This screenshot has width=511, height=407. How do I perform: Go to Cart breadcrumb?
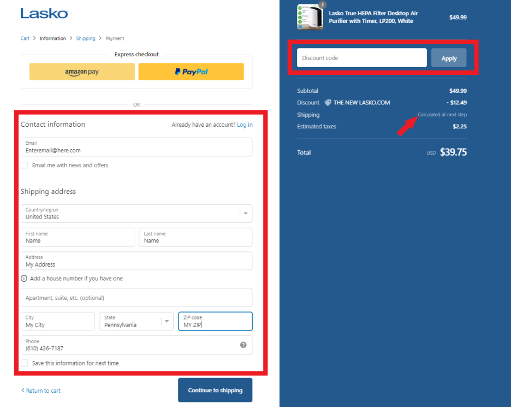tap(25, 39)
